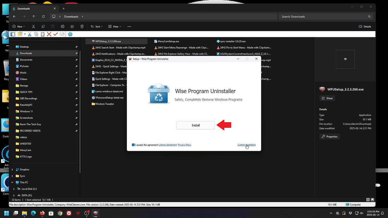Select sync-installer-5.0.20.exe in the file list
The width and height of the screenshot is (388, 218).
coord(231,41)
